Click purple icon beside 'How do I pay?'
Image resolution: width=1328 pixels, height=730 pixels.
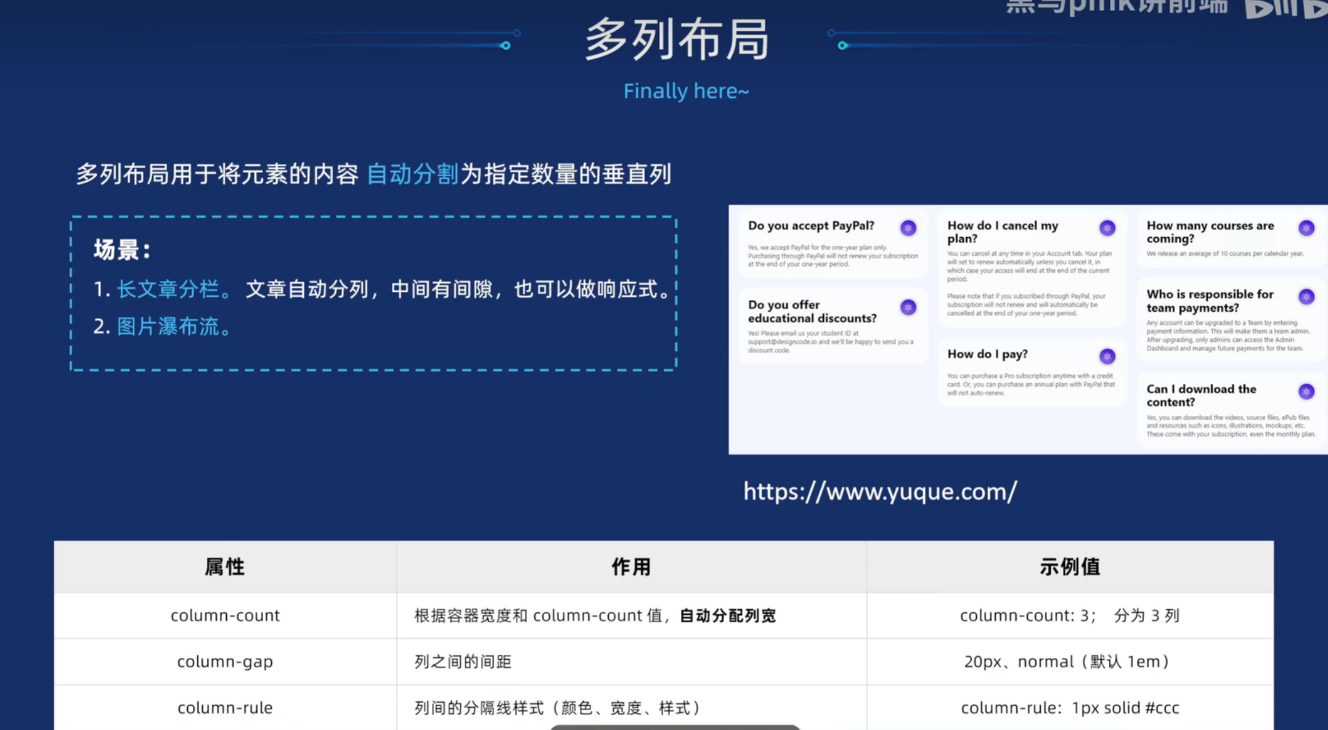tap(1107, 356)
